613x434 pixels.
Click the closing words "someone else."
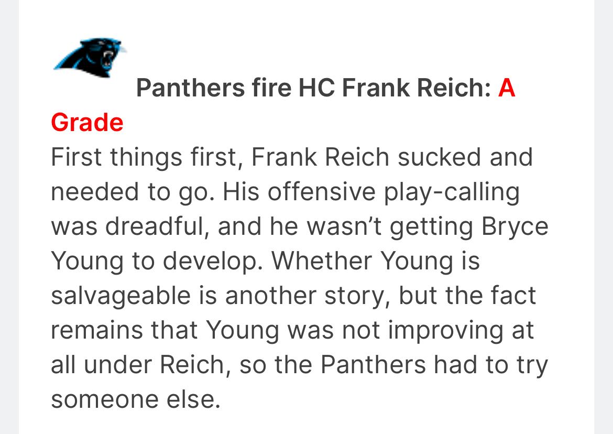tap(134, 399)
